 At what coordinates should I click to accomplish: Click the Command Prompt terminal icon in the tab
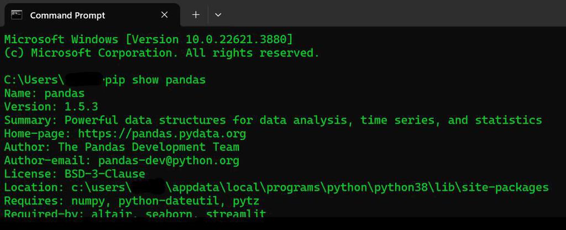(x=17, y=15)
